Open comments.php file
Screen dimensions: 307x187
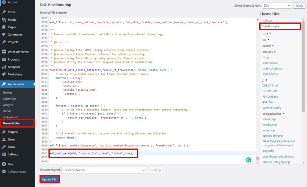coord(272,108)
